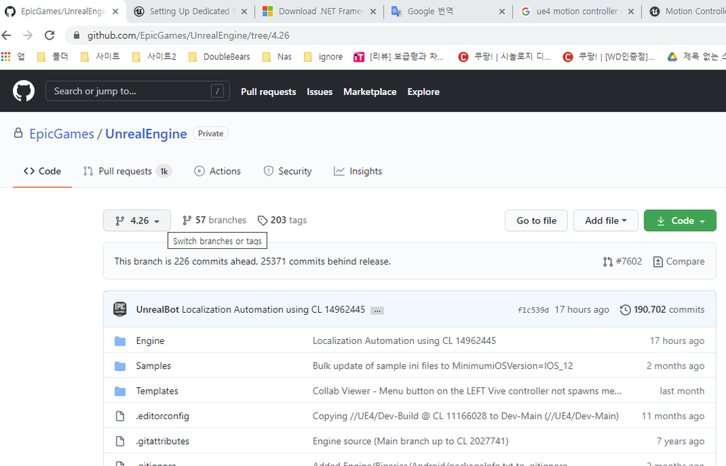Image resolution: width=726 pixels, height=466 pixels.
Task: Click the Templates folder icon
Action: point(120,392)
